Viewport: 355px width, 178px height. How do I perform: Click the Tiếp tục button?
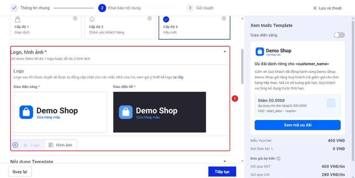pyautogui.click(x=222, y=172)
